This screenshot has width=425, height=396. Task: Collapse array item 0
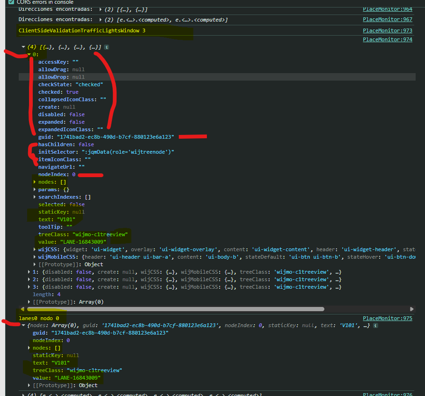tap(29, 54)
